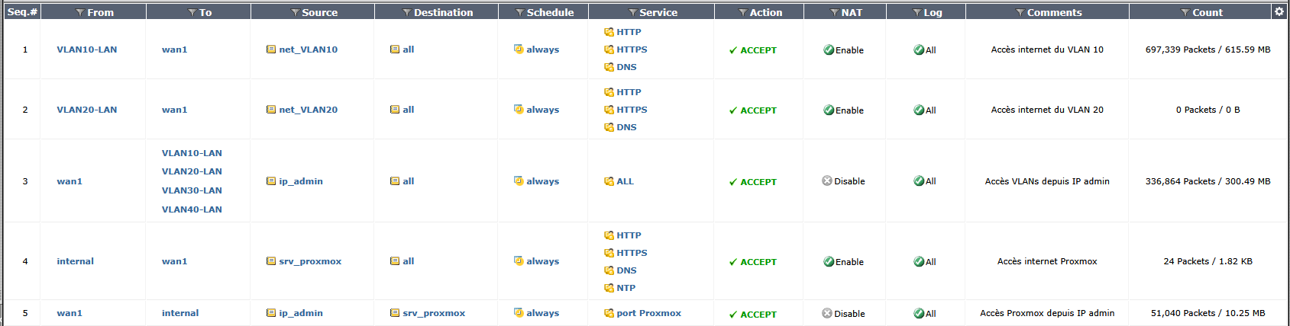Toggle NAT Disable status on rule 3
The width and height of the screenshot is (1290, 326).
tap(827, 181)
